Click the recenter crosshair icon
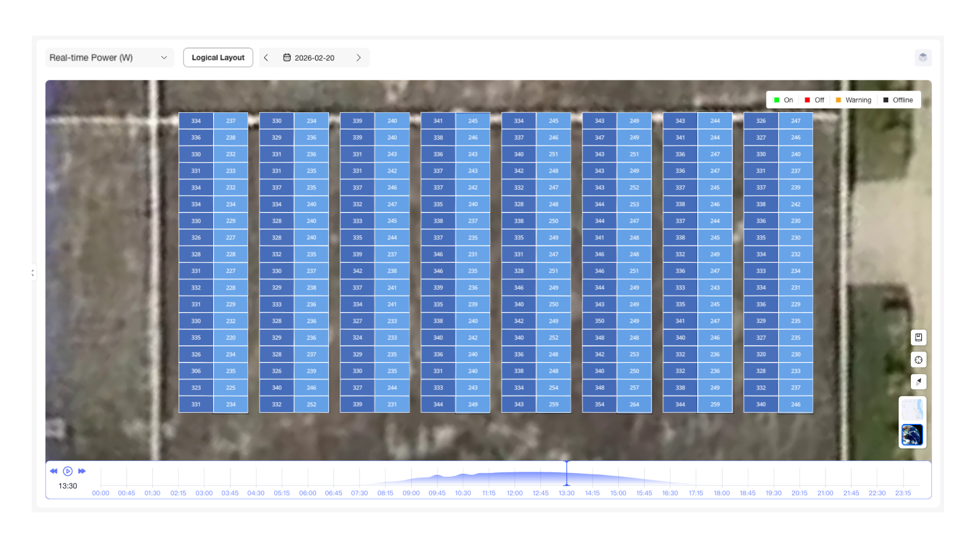Image resolution: width=976 pixels, height=549 pixels. pos(918,360)
